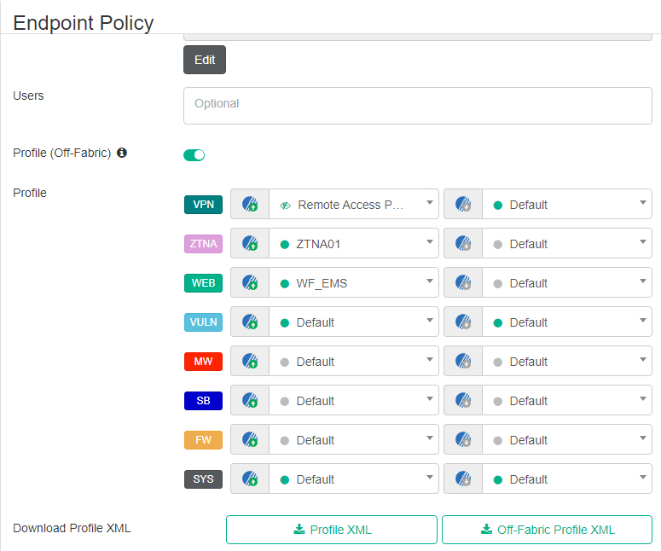This screenshot has height=551, width=661.
Task: Click the off-fabric icon in FW row
Action: pyautogui.click(x=463, y=439)
